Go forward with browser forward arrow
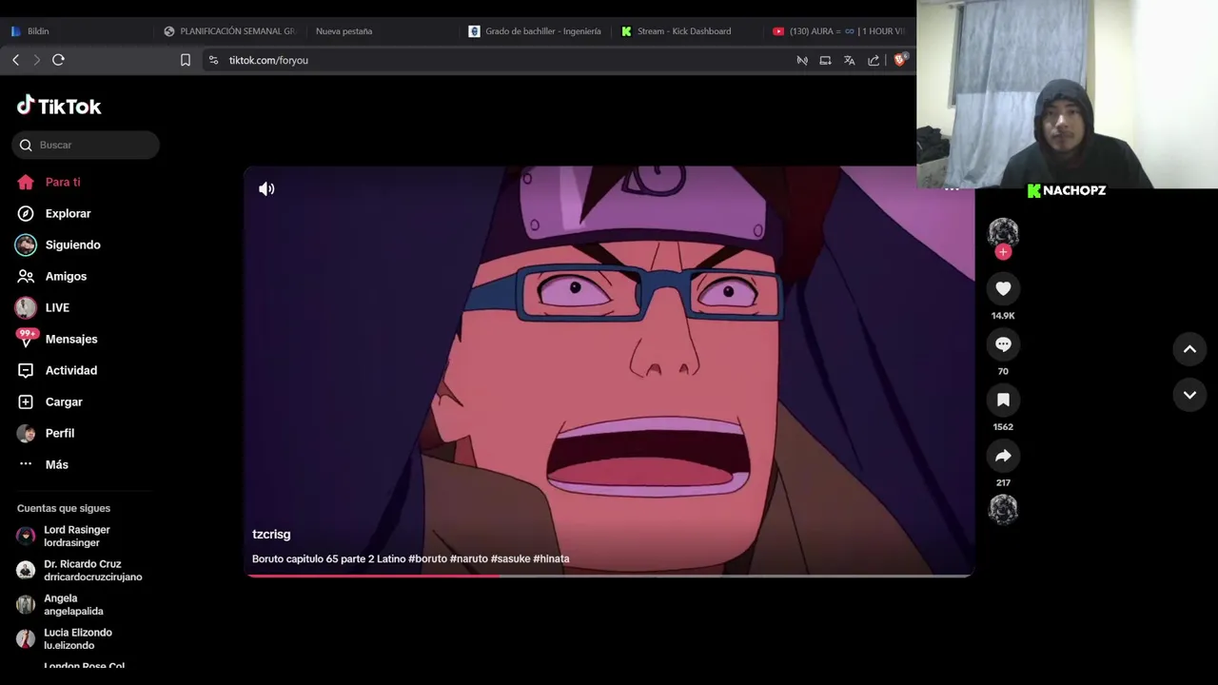Viewport: 1218px width, 685px height. click(36, 60)
